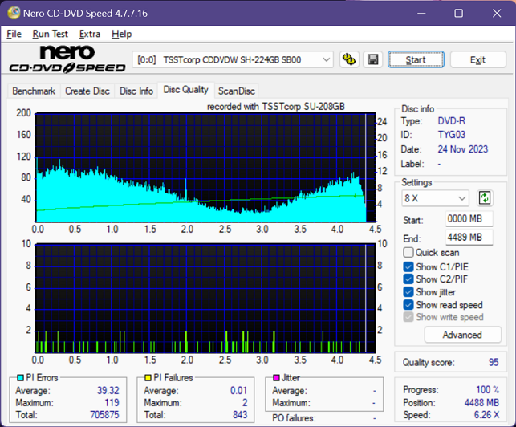The width and height of the screenshot is (516, 427).
Task: Toggle the Quick scan checkbox
Action: click(408, 253)
